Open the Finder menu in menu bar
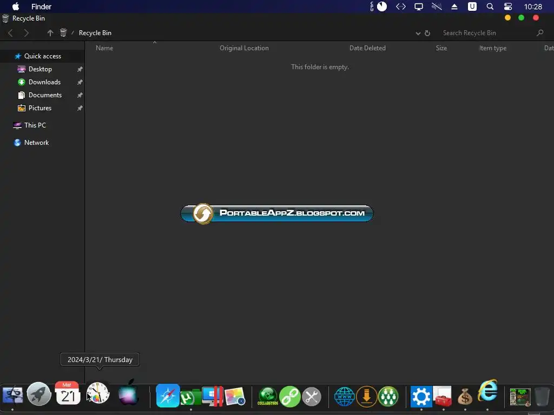554x415 pixels. pos(41,6)
